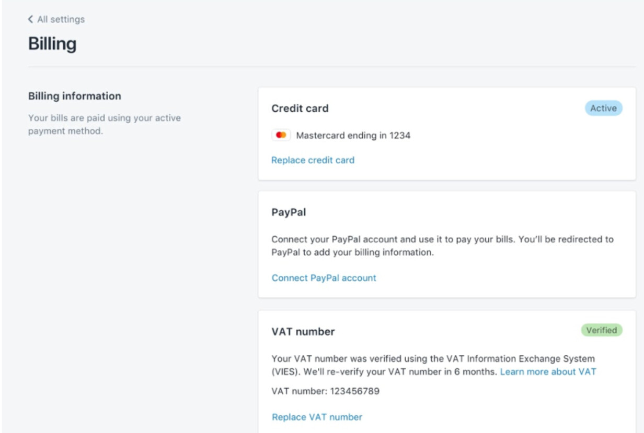The height and width of the screenshot is (433, 644).
Task: Click the Replace VAT number link
Action: click(x=317, y=417)
